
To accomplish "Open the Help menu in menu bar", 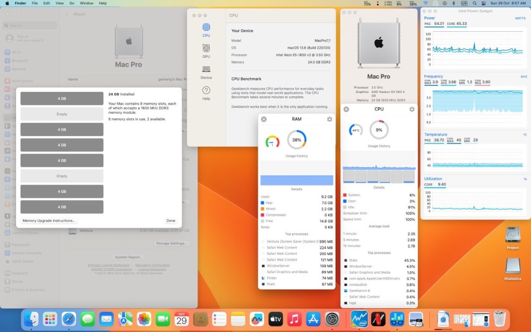I will click(x=102, y=3).
